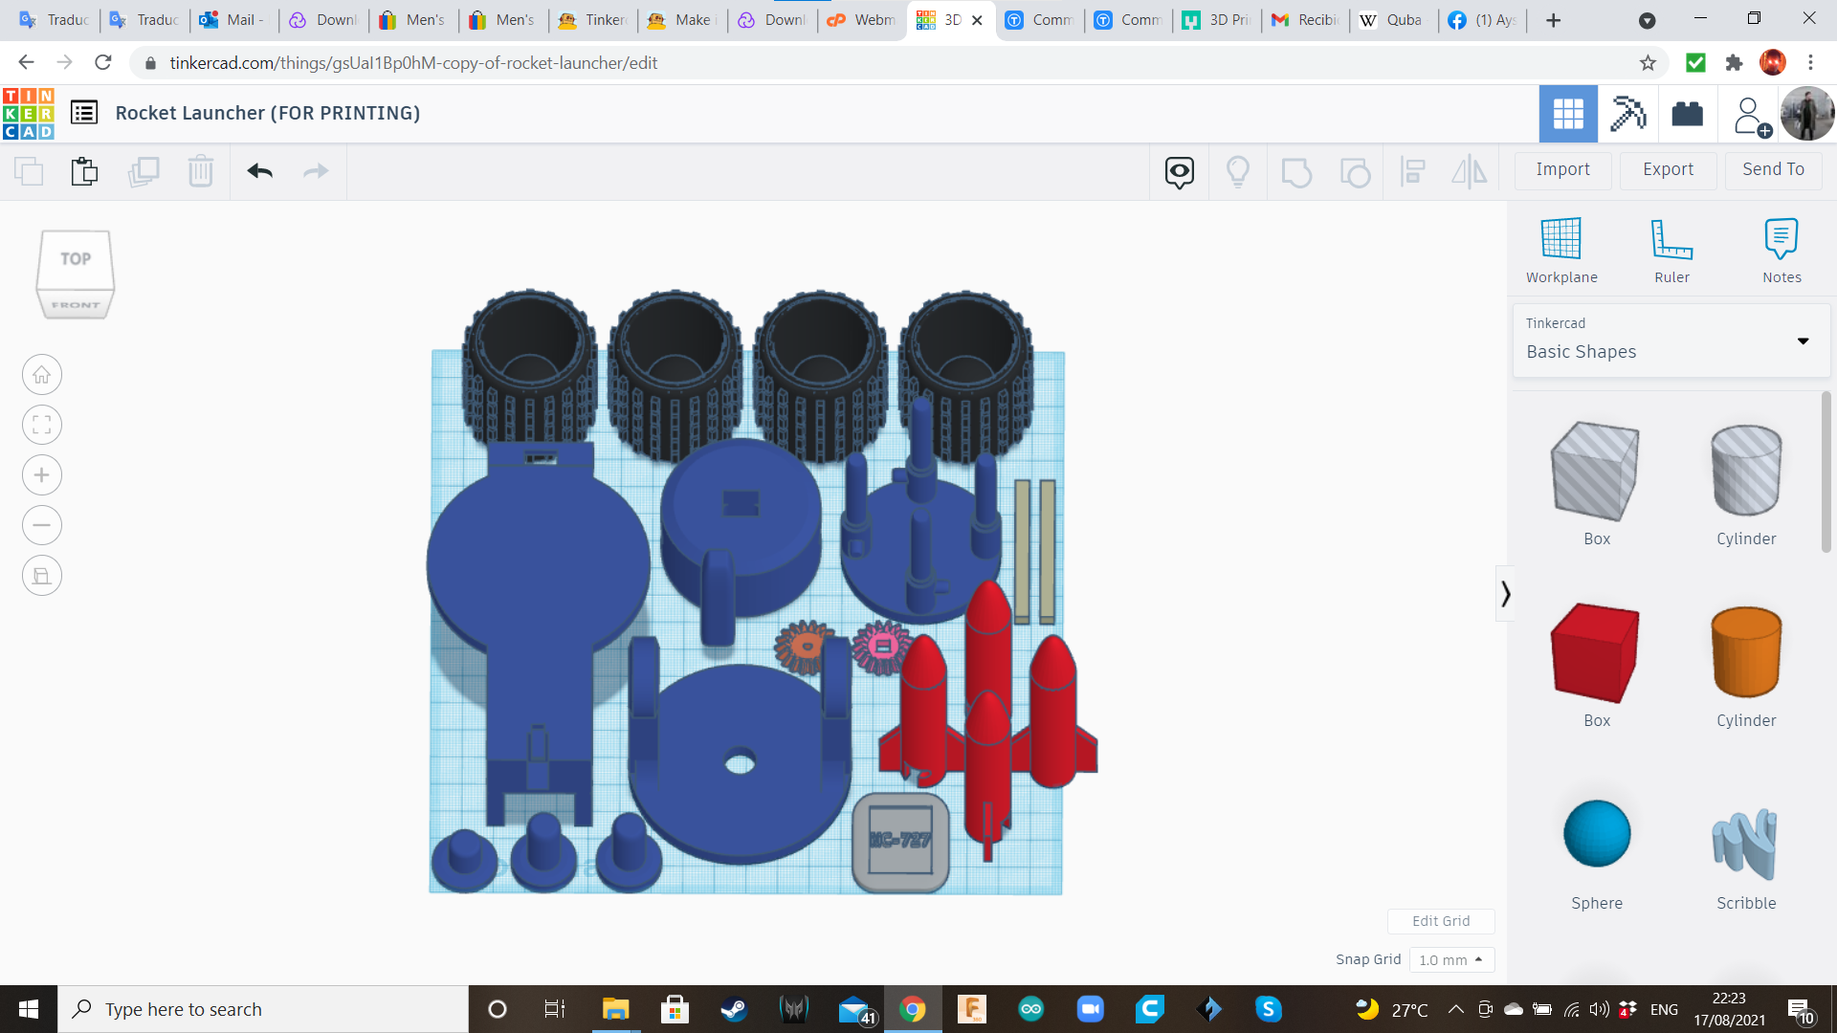Click the Zoom out minus icon
1837x1033 pixels.
[x=42, y=525]
